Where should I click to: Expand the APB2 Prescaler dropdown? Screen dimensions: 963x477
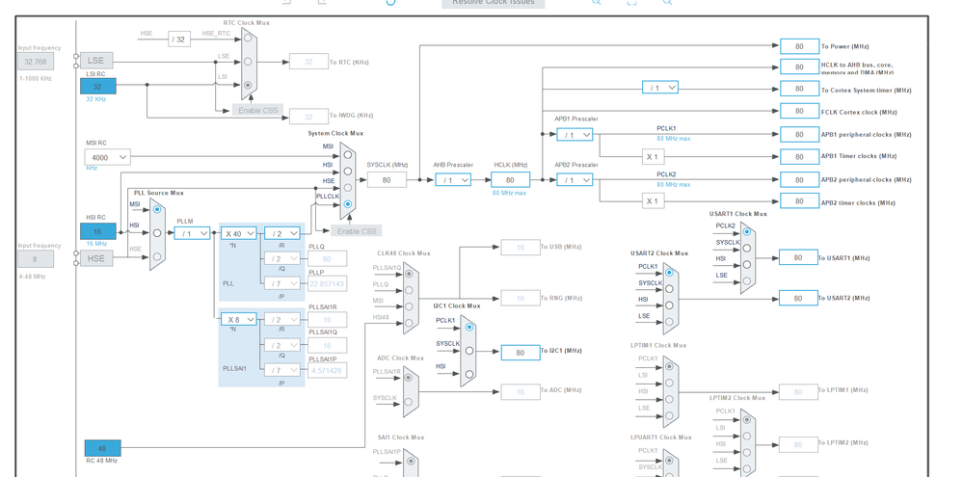575,180
